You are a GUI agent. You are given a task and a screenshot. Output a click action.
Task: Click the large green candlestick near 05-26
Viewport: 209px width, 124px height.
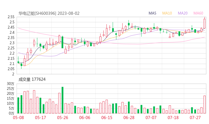coord(62,42)
